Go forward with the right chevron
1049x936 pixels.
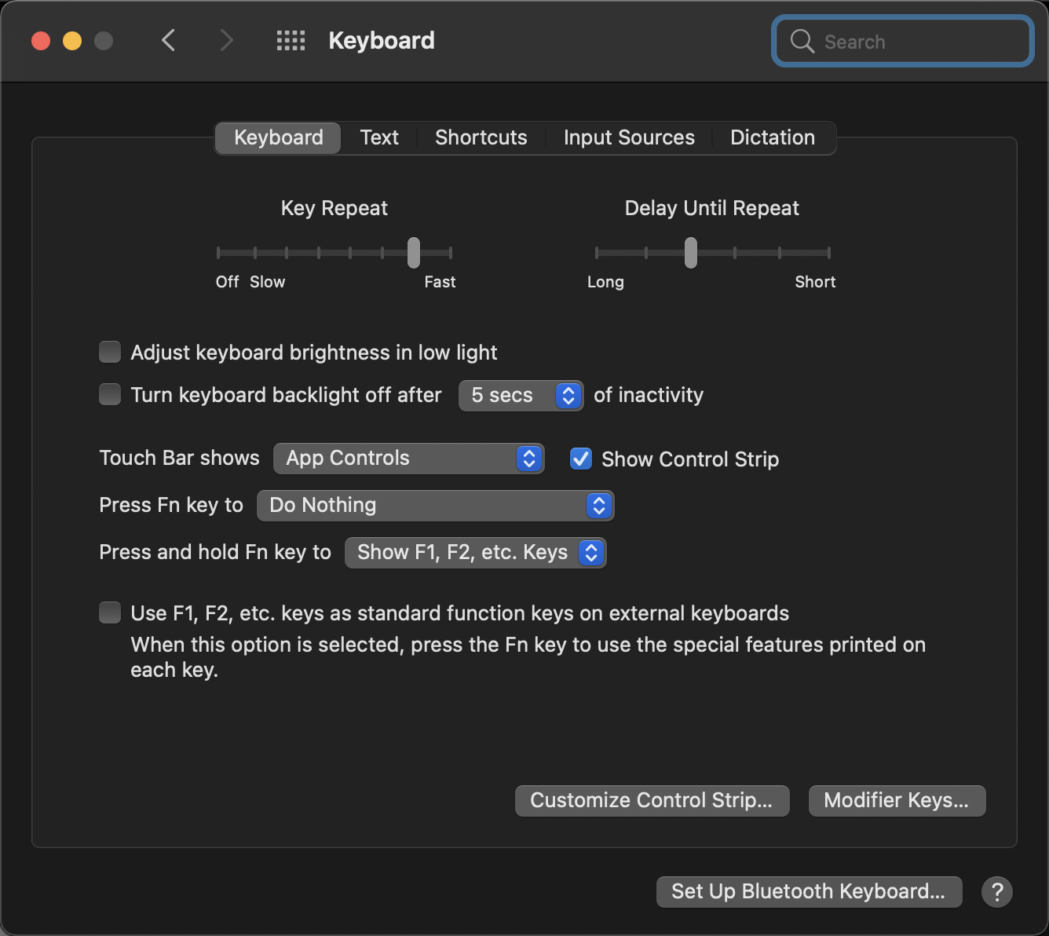226,40
